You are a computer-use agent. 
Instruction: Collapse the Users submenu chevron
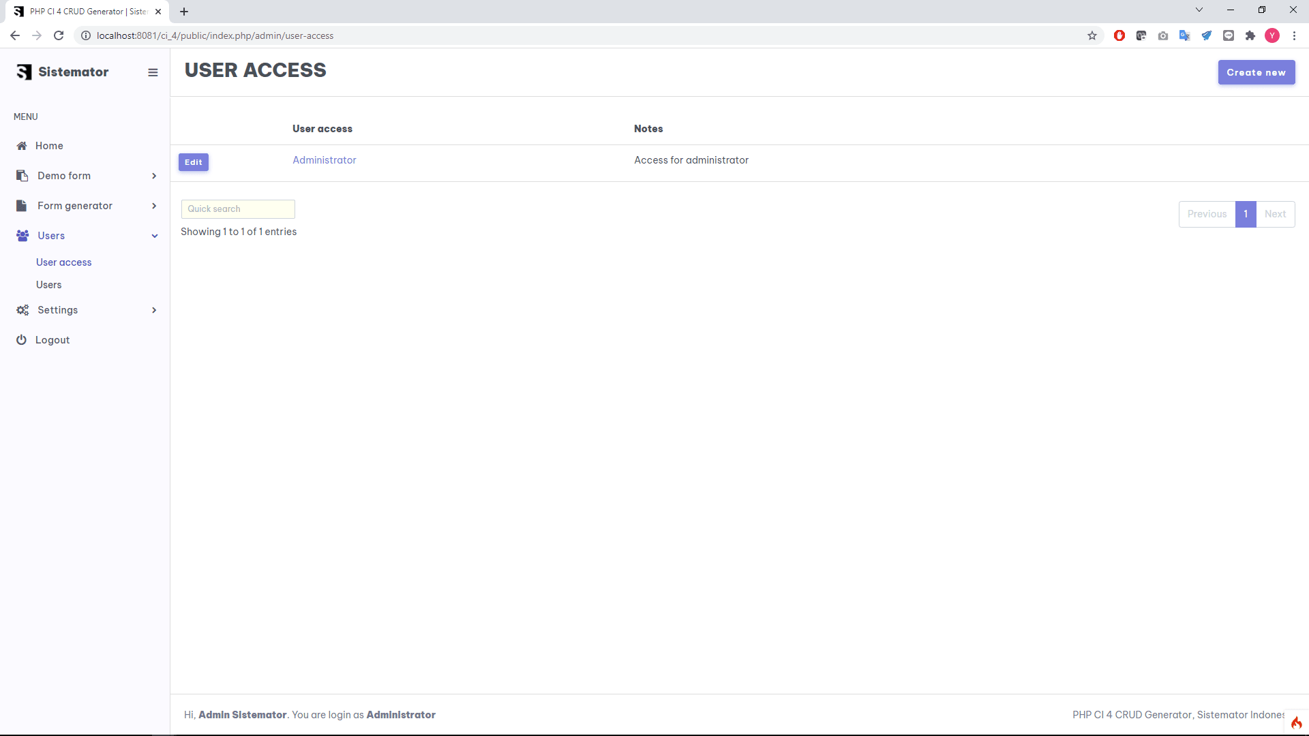[x=155, y=236]
